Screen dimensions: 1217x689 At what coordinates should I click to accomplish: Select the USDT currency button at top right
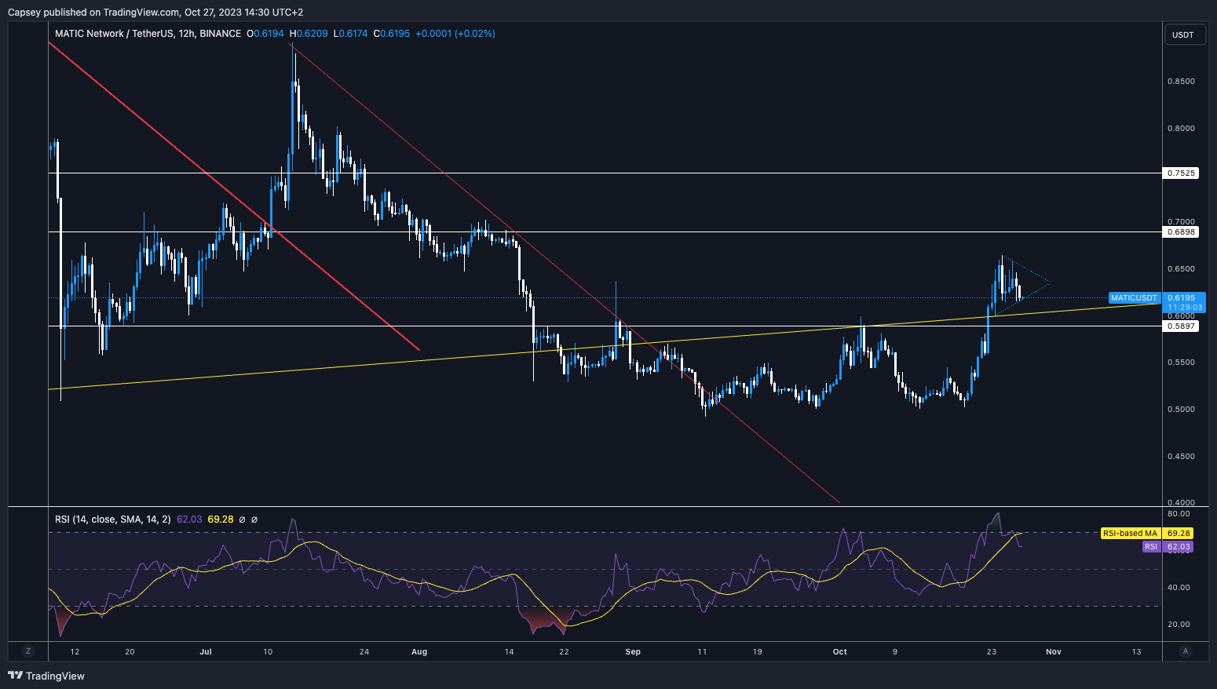coord(1185,35)
